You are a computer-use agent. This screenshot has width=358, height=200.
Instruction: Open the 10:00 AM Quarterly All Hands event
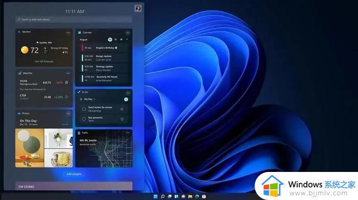(x=104, y=79)
